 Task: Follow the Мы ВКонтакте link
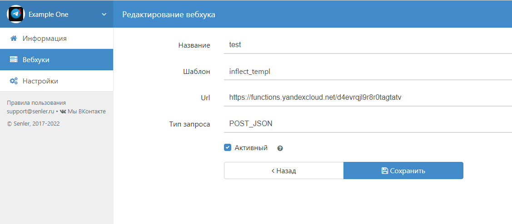(86, 112)
